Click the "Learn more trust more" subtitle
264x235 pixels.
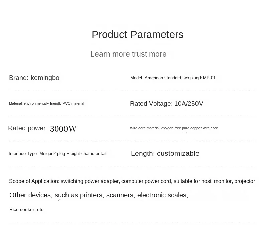128,54
